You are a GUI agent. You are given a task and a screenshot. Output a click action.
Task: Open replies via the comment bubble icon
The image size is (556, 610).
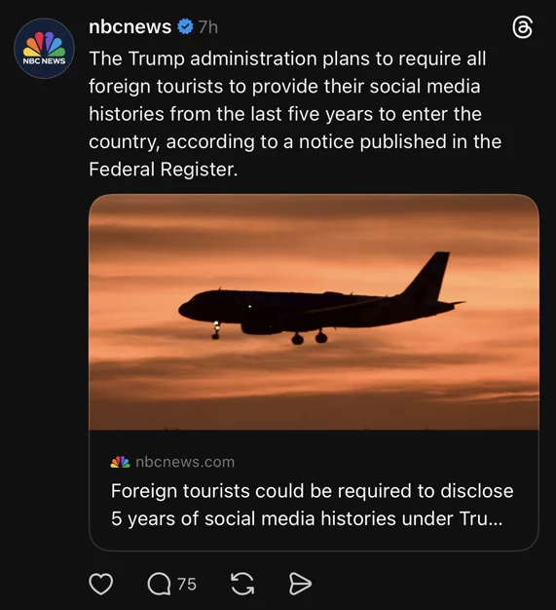159,584
